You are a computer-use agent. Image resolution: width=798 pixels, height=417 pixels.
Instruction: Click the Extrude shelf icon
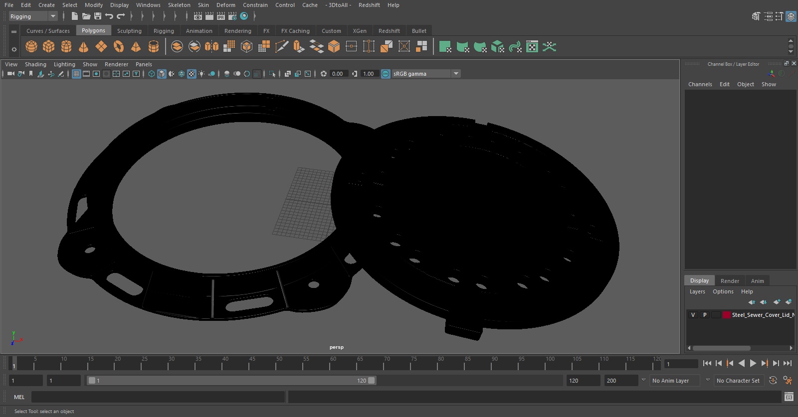(299, 47)
